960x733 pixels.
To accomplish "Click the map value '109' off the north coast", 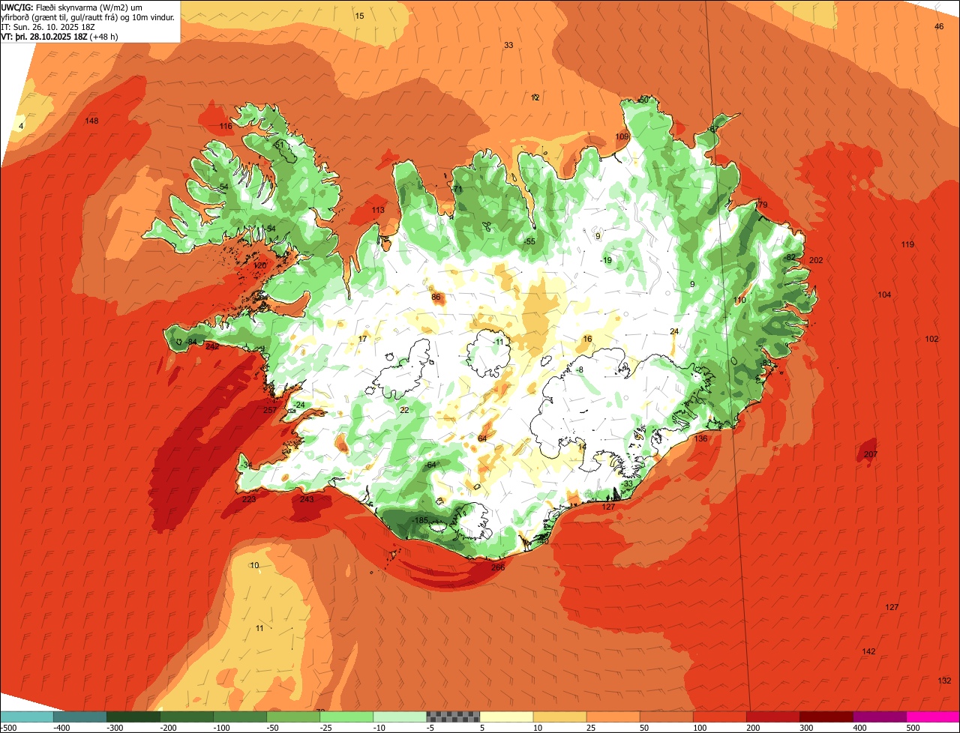I will pyautogui.click(x=622, y=136).
